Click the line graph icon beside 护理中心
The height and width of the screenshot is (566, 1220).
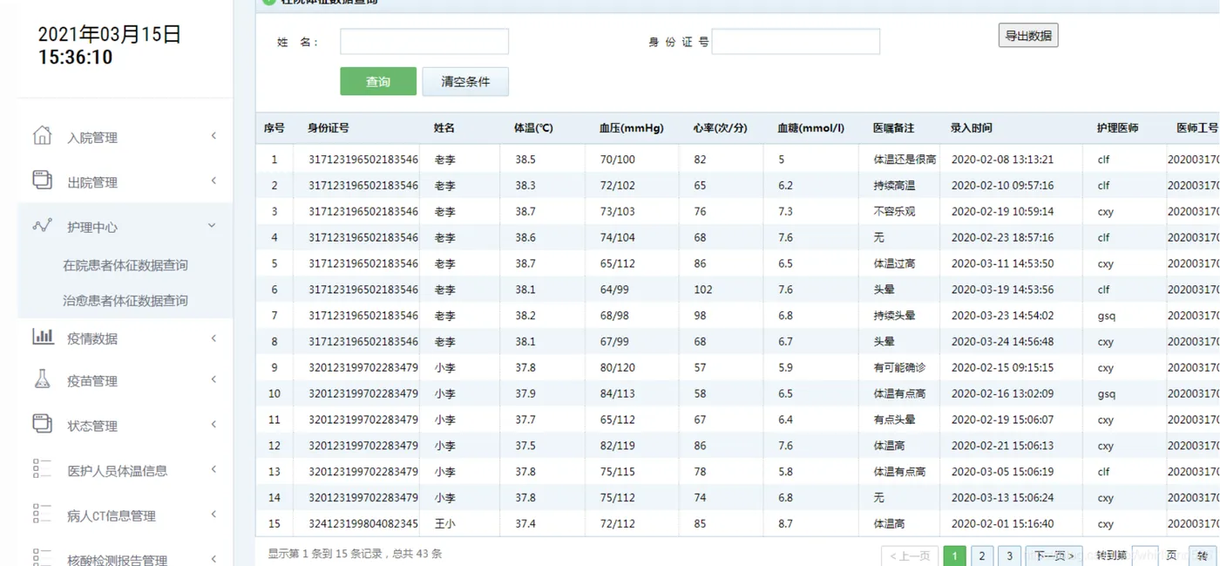tap(42, 225)
